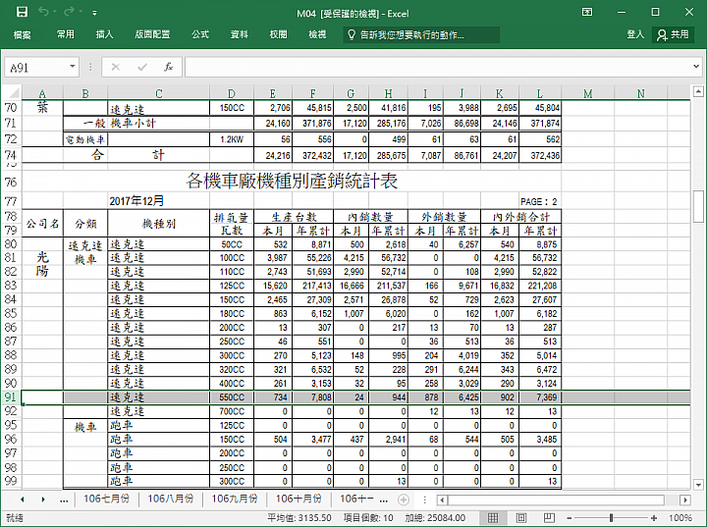This screenshot has height=527, width=707.
Task: Click the 550CC cell in row 91
Action: (232, 397)
